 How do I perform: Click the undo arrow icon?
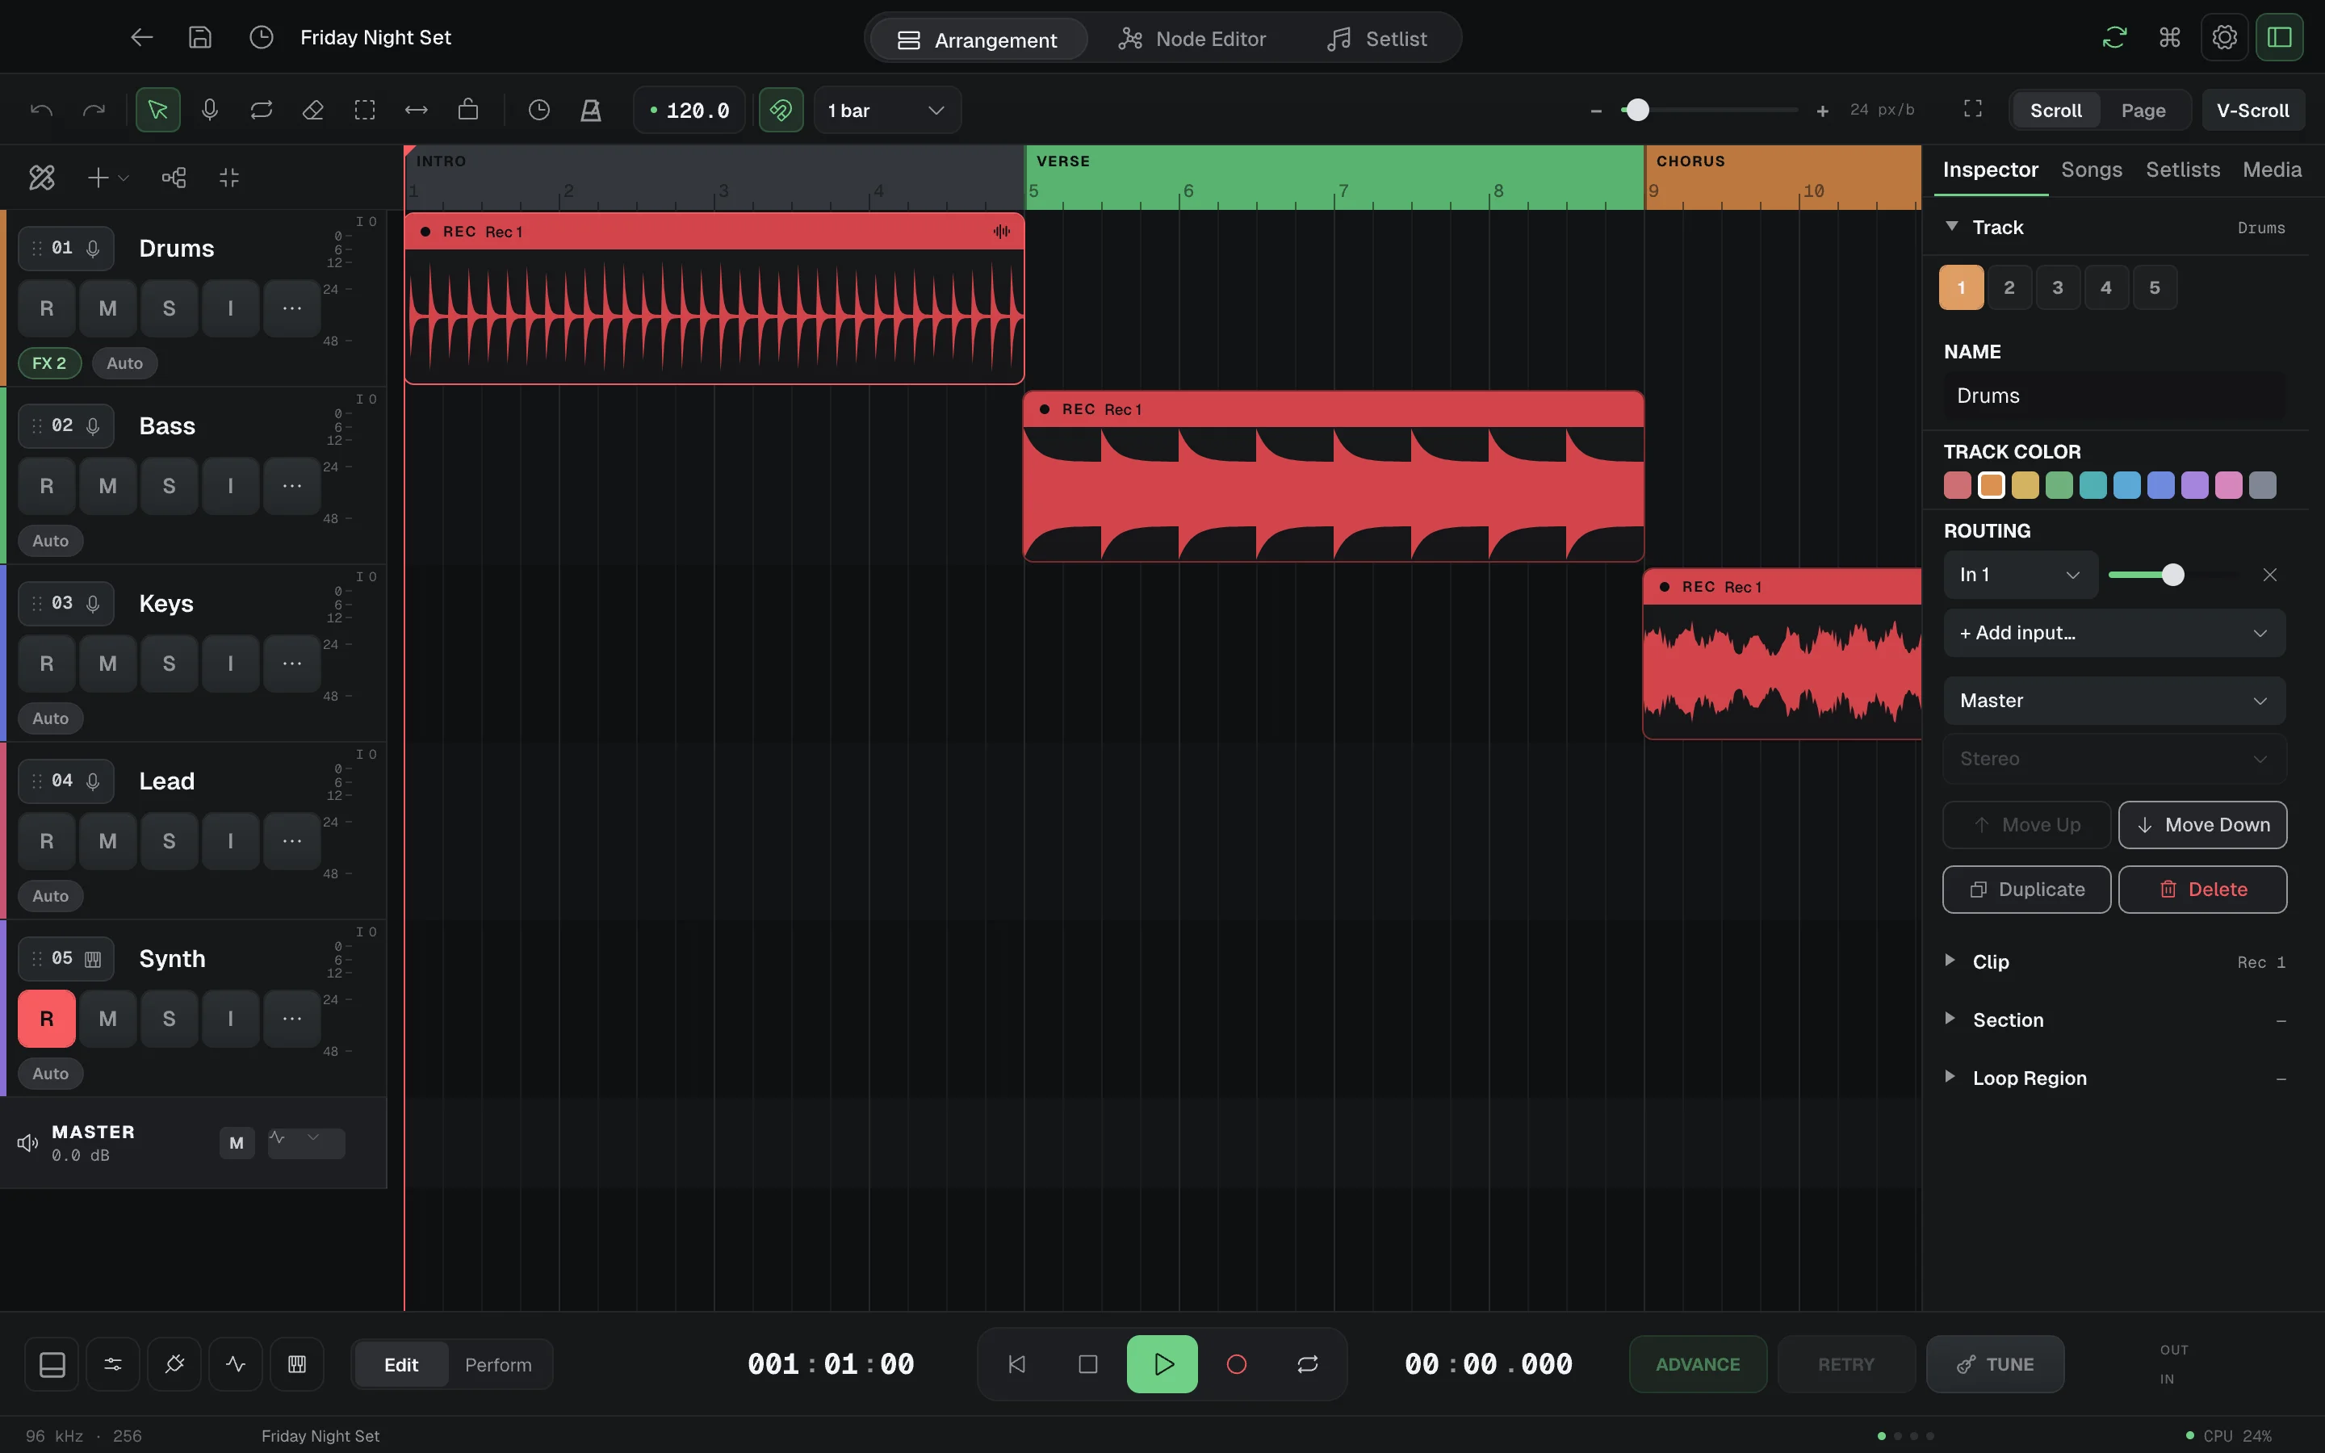(41, 111)
